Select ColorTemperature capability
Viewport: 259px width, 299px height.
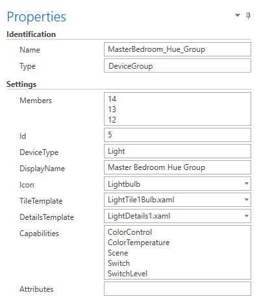pos(139,243)
